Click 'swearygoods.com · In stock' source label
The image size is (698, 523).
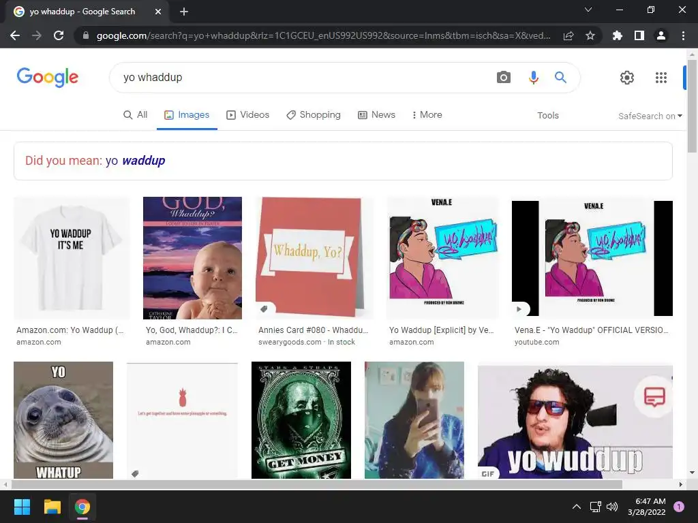307,342
